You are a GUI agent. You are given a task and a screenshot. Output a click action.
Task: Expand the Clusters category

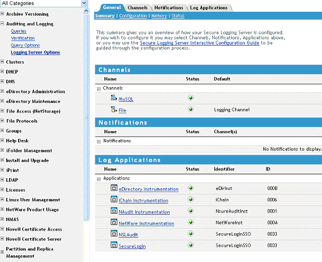tap(2, 62)
